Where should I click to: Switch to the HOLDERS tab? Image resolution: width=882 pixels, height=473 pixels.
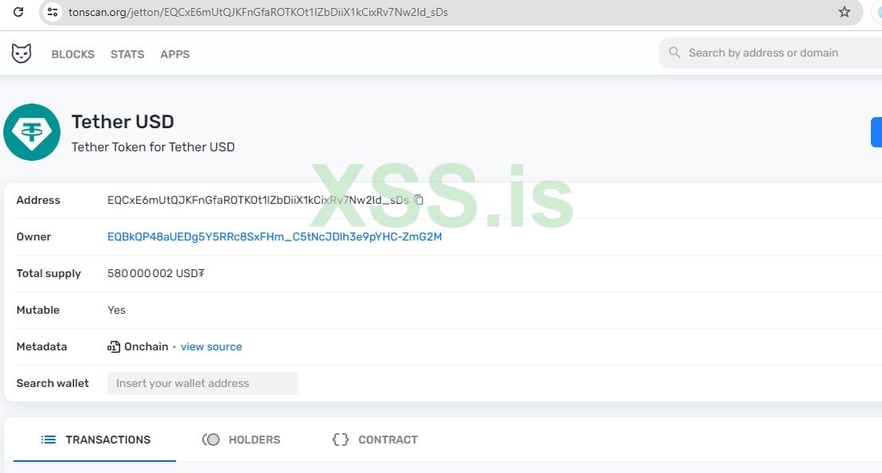(x=241, y=440)
